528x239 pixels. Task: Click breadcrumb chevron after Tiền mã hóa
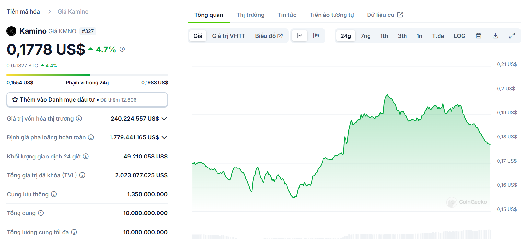(x=49, y=12)
